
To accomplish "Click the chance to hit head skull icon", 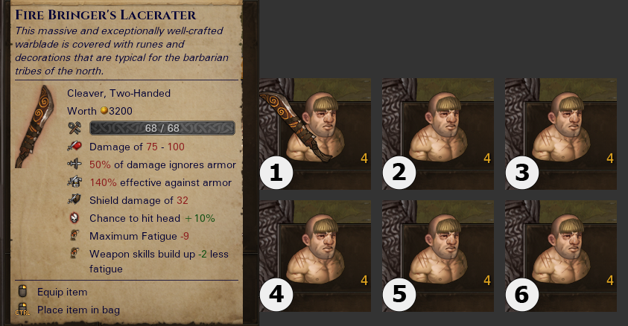I will (74, 217).
